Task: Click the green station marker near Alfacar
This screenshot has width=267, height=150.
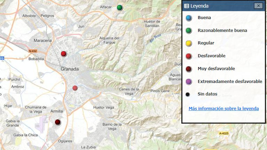Action: coord(120,7)
